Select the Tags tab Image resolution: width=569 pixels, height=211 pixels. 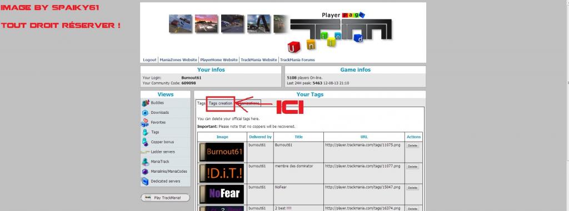click(201, 103)
